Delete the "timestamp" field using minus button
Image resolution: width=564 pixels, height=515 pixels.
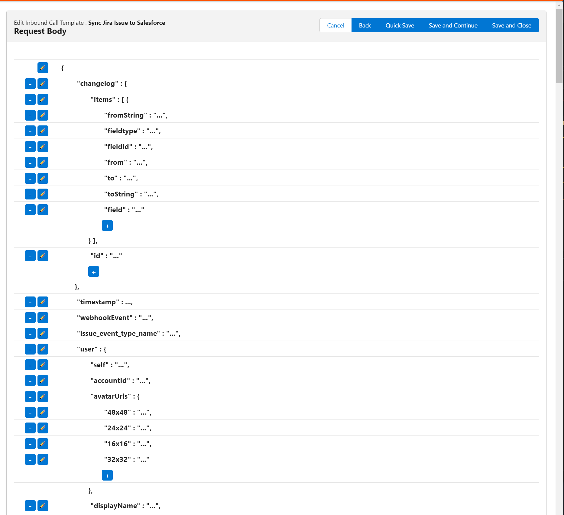click(30, 302)
